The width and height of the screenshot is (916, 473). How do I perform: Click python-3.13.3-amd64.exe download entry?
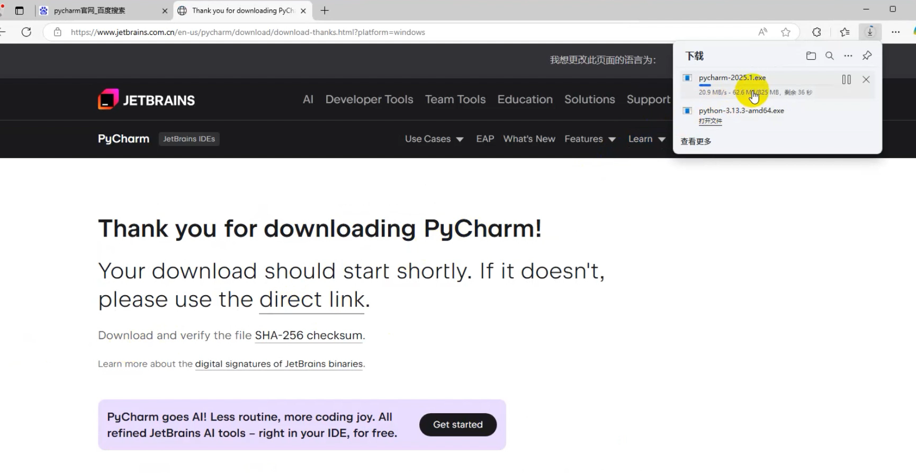pos(741,111)
